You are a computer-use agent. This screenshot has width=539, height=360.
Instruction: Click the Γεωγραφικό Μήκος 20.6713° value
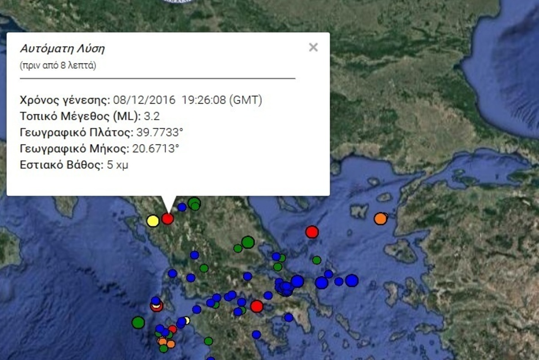pyautogui.click(x=155, y=149)
